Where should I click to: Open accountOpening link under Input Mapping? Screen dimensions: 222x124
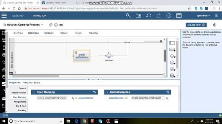(86, 98)
